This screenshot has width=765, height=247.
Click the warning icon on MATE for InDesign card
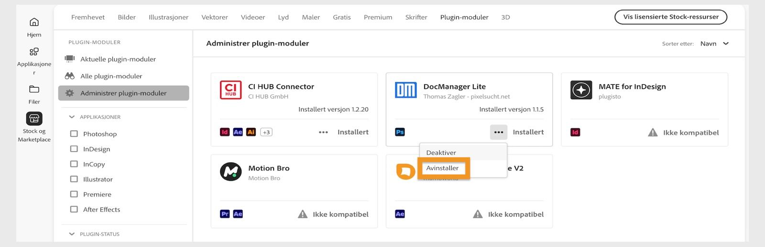(653, 133)
